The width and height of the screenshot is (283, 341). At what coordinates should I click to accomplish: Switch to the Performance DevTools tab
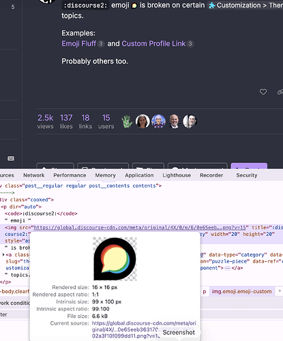[70, 175]
